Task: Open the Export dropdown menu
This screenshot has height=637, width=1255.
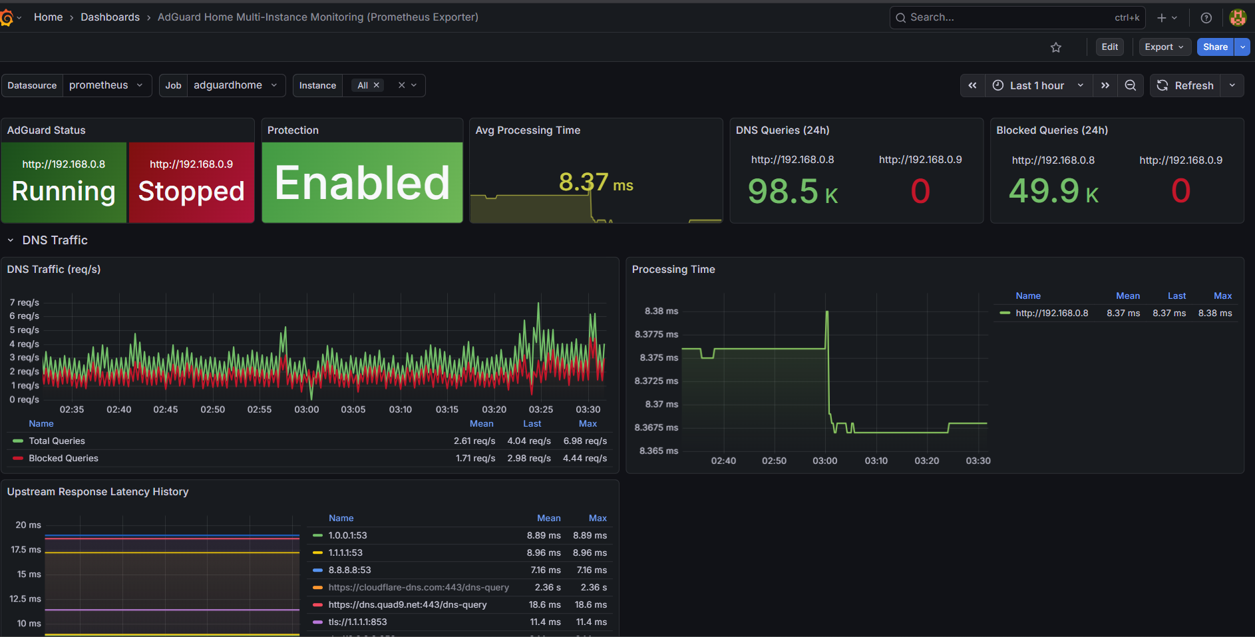Action: (x=1165, y=47)
